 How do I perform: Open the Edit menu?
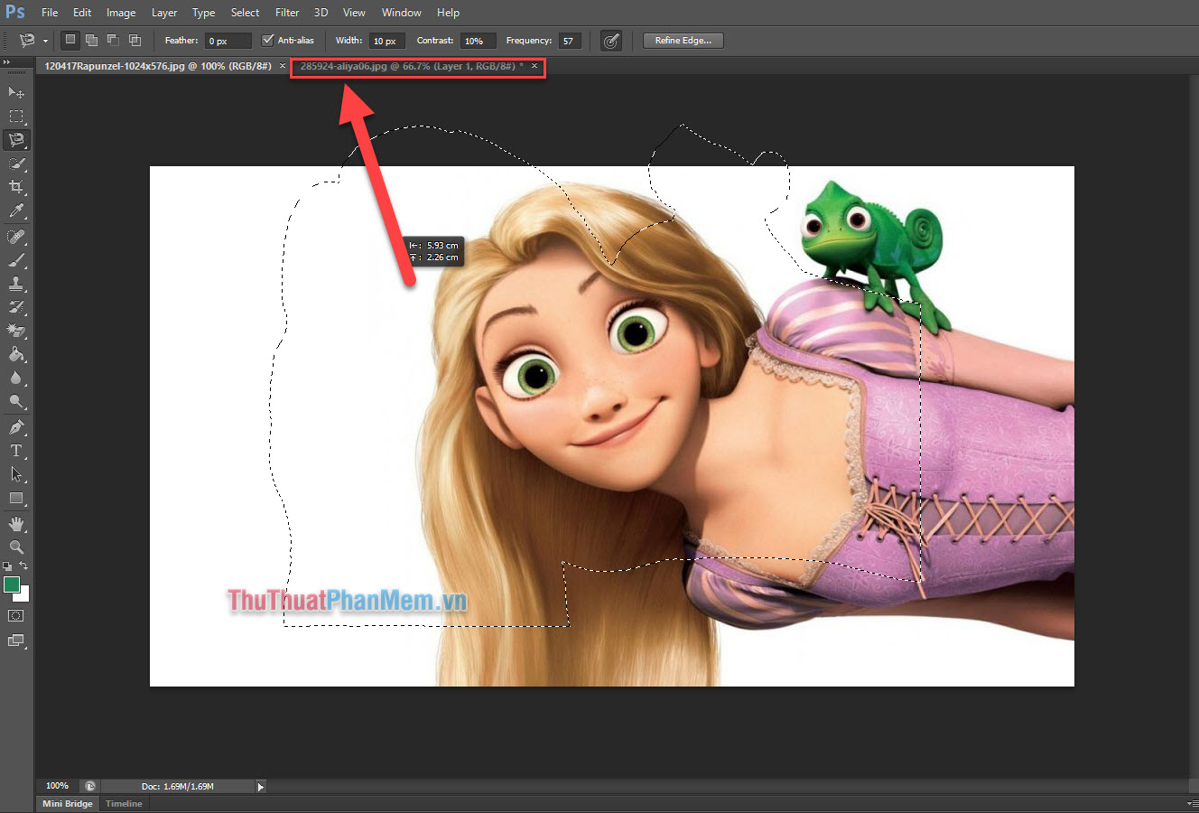click(x=82, y=13)
